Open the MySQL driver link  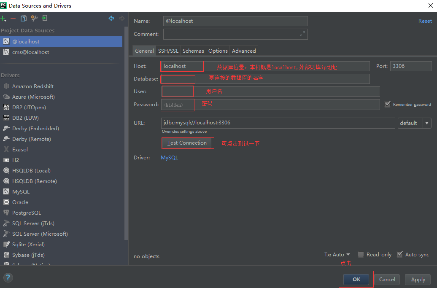point(169,158)
